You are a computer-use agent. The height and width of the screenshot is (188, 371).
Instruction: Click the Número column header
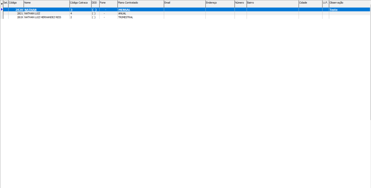(241, 4)
